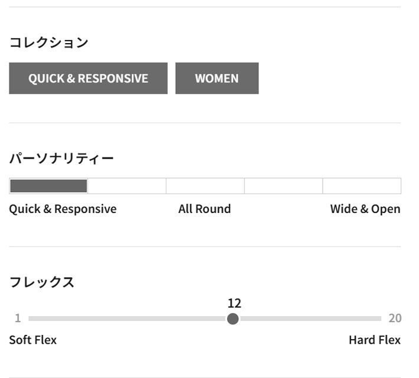Select the last personality bar segment
Viewport: 419px width, 378px height.
click(362, 186)
